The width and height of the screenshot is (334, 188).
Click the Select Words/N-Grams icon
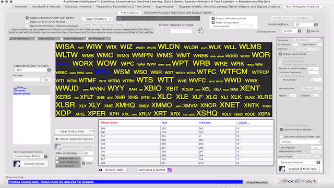(58, 147)
